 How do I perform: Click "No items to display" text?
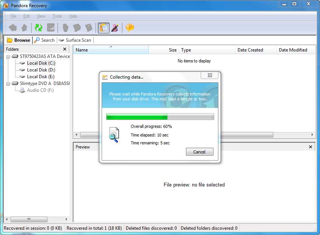coord(194,61)
